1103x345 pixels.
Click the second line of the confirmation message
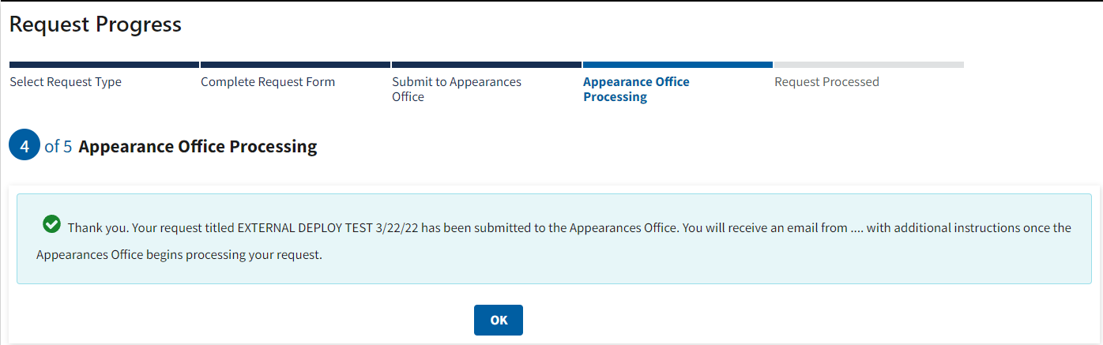[179, 256]
